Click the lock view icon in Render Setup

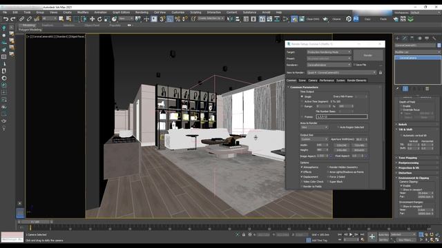381,72
